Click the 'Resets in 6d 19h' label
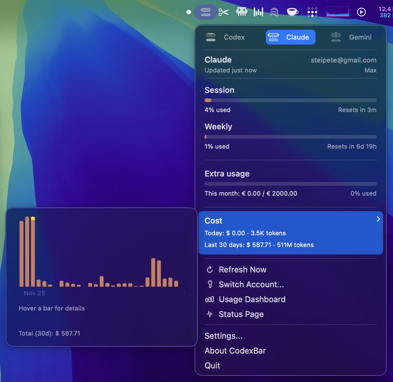393x382 pixels. point(352,147)
